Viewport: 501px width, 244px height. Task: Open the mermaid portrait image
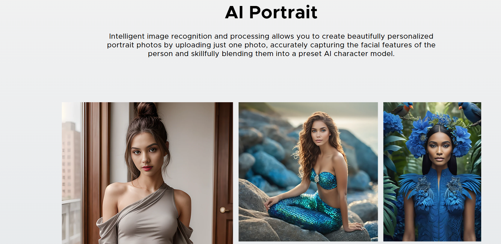(308, 172)
